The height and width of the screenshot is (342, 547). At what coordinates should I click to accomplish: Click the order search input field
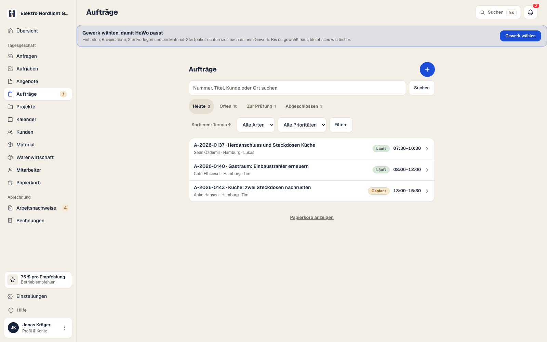[x=297, y=88]
